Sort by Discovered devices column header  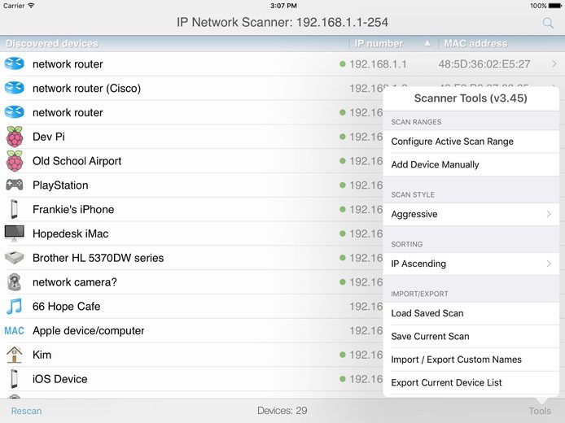tap(52, 43)
